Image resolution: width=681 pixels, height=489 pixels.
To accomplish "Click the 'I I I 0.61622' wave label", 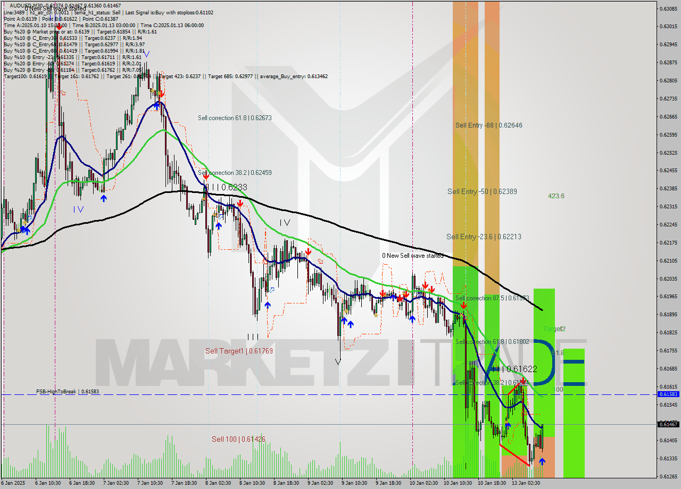I will pyautogui.click(x=514, y=369).
